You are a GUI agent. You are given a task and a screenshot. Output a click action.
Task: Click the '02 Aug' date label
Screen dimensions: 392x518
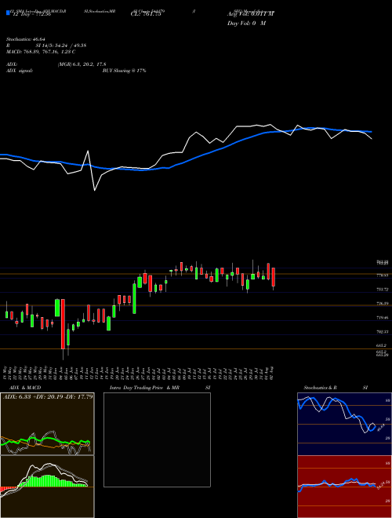[x=273, y=373]
